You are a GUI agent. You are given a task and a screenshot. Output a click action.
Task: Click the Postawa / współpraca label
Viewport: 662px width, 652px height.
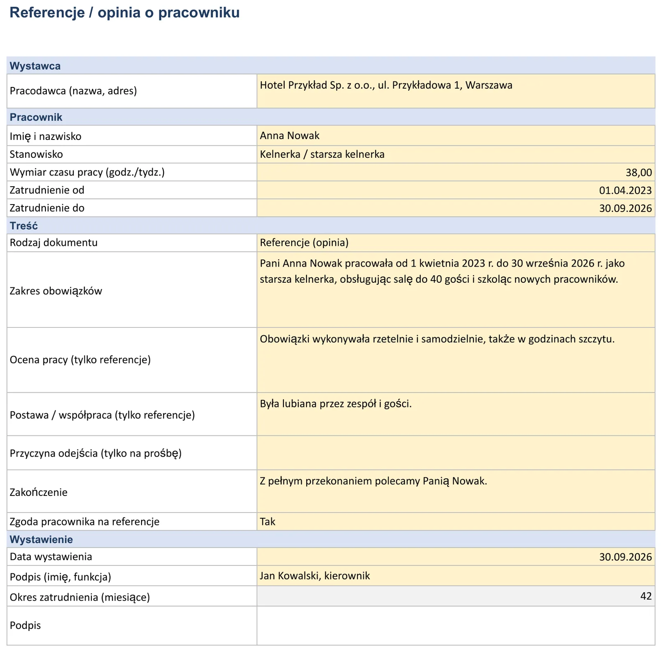coord(102,415)
